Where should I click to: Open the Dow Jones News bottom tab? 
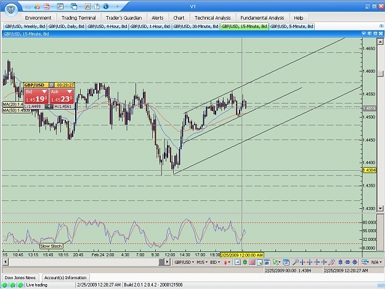pos(20,277)
